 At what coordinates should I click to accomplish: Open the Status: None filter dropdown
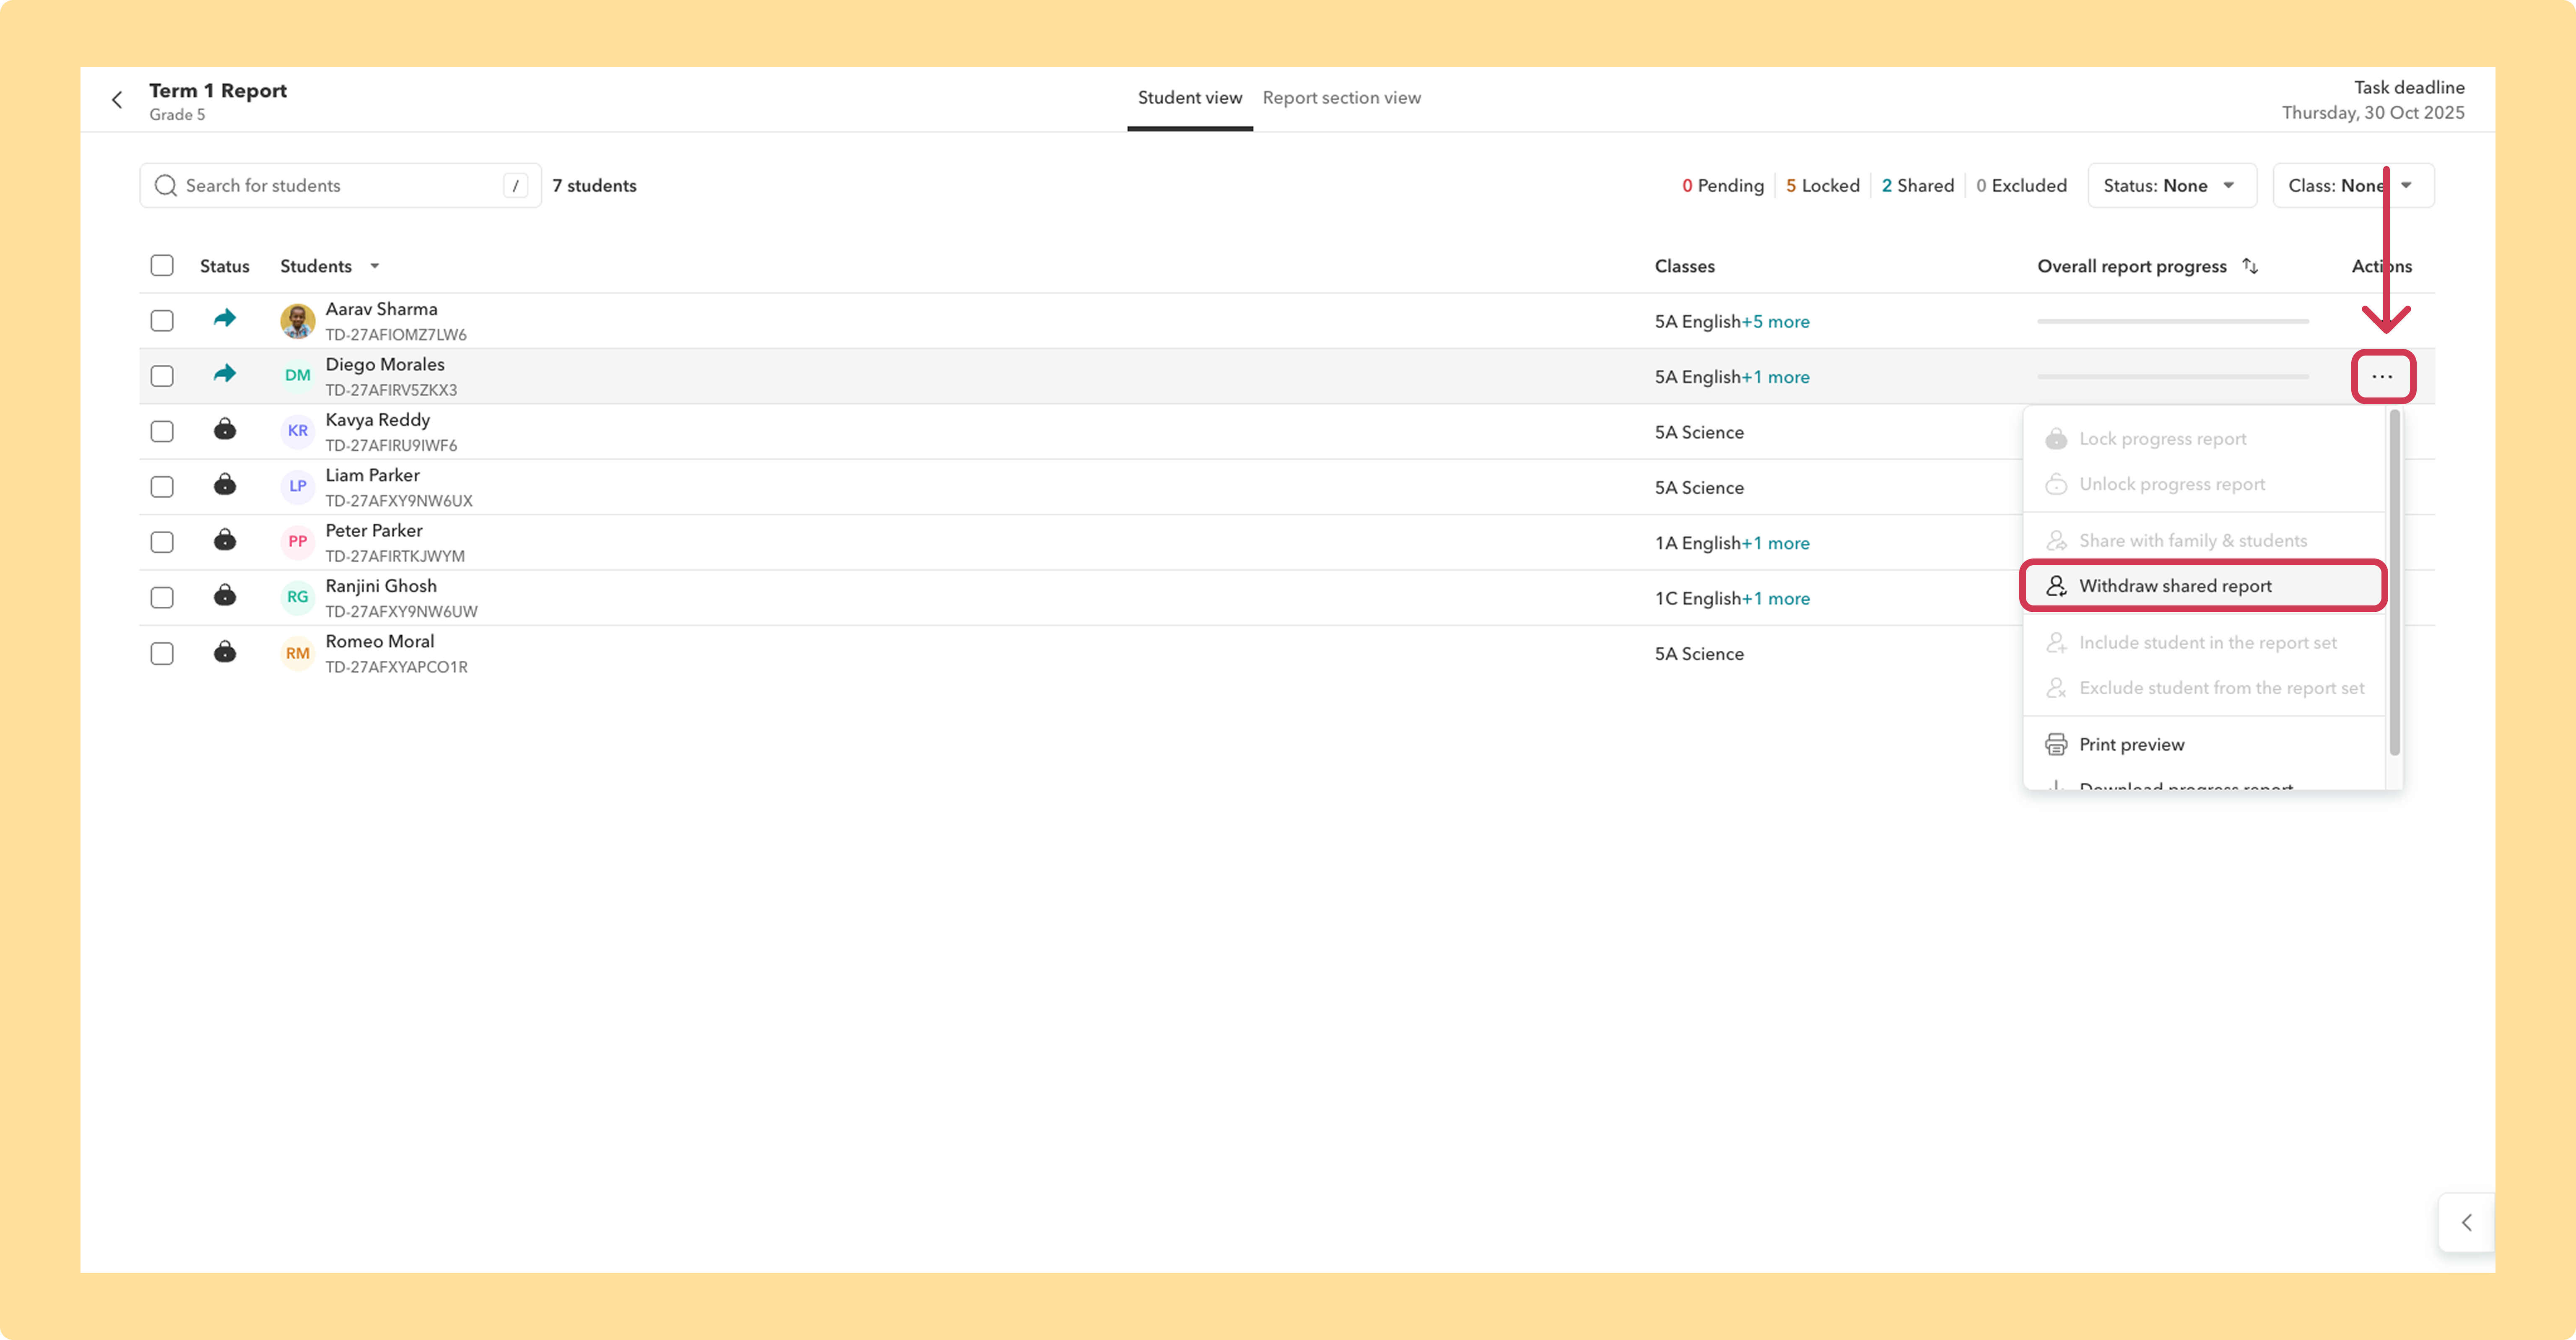point(2172,186)
